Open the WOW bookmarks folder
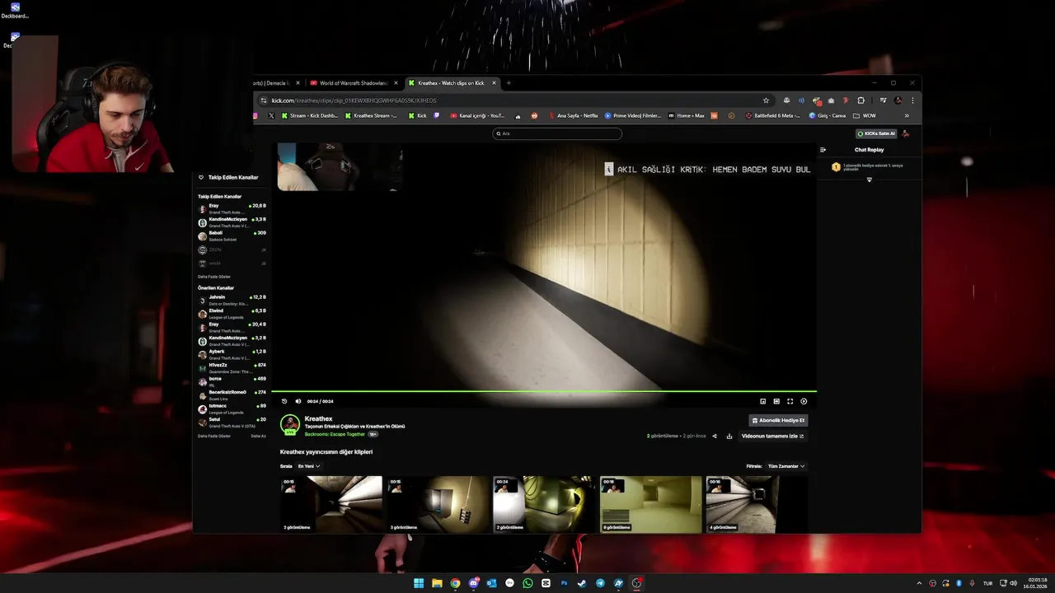 pyautogui.click(x=865, y=116)
